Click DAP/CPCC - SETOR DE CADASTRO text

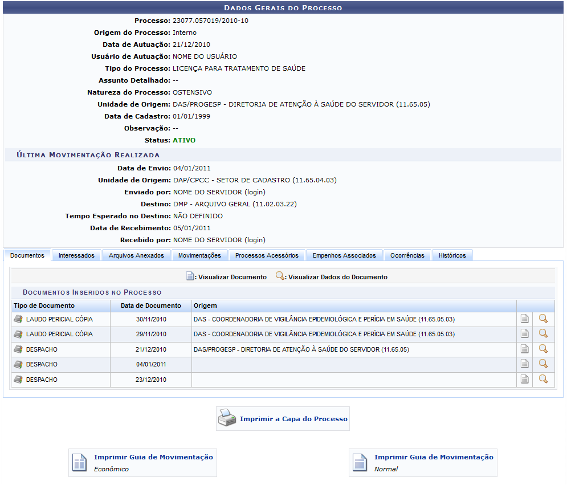tap(255, 180)
